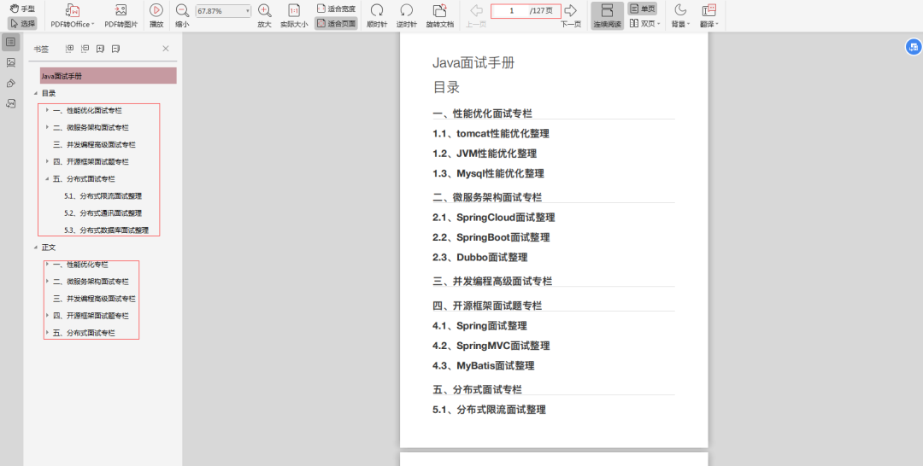Click 4.3、MyBatis面试整理 in the document

(483, 365)
